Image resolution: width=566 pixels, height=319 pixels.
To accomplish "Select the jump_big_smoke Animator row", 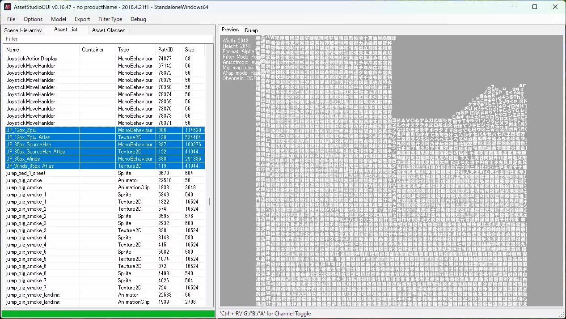I will [105, 180].
